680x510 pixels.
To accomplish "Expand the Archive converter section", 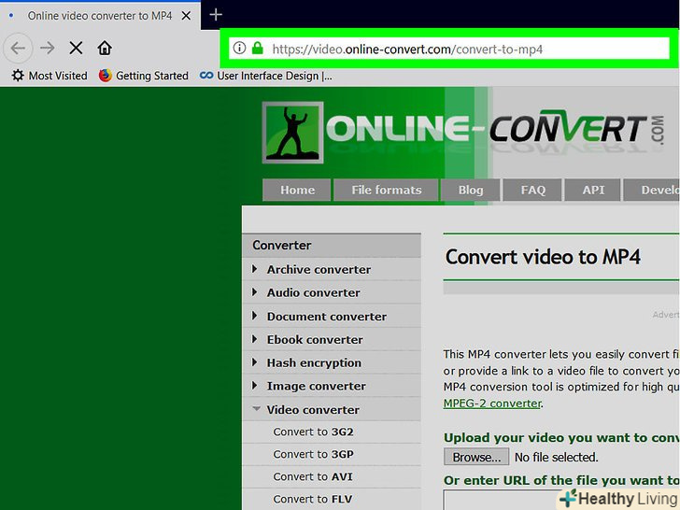I will 318,269.
